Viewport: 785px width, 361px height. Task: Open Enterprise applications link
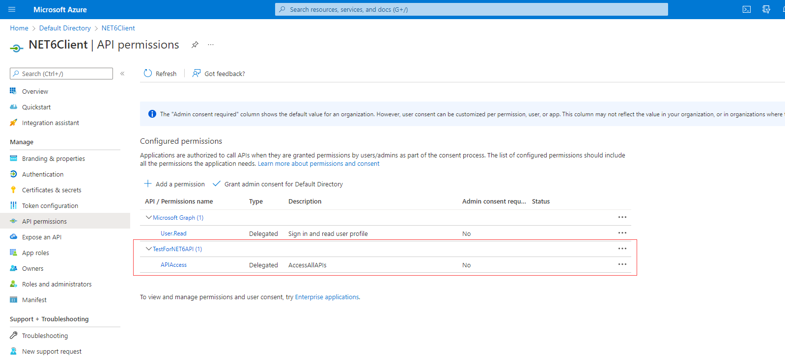327,297
